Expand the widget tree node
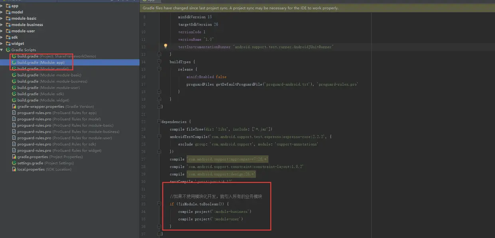This screenshot has width=495, height=238. point(2,43)
